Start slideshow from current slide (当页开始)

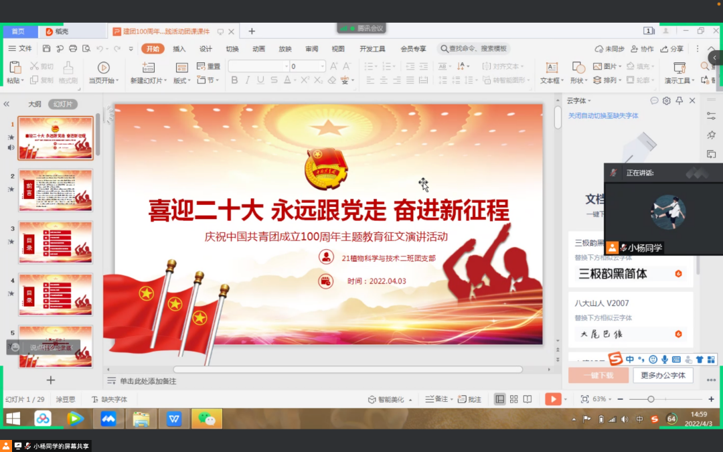104,73
